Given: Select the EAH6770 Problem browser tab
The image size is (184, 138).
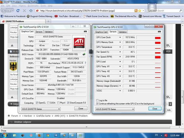Looking at the screenshot, I should 23,21.
